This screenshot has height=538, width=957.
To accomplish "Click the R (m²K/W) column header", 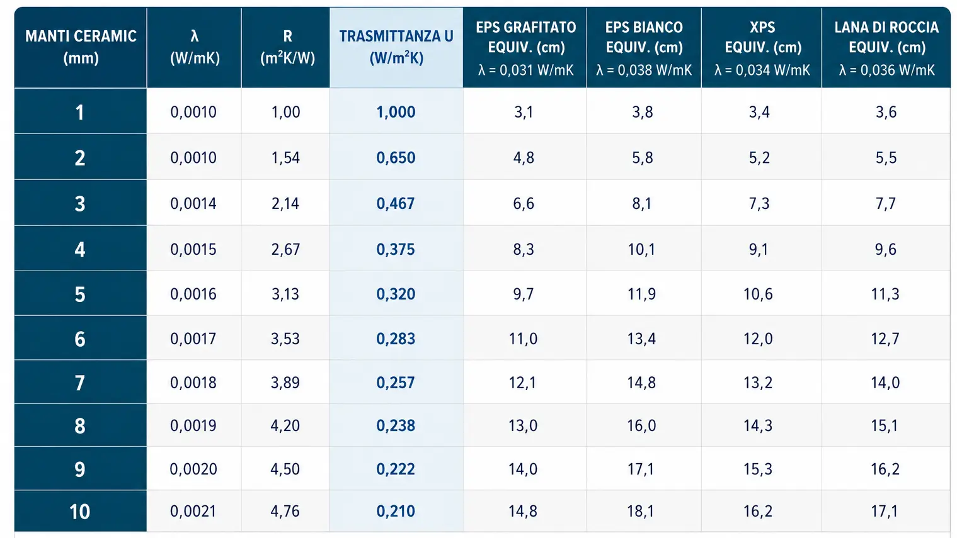I will click(x=287, y=47).
